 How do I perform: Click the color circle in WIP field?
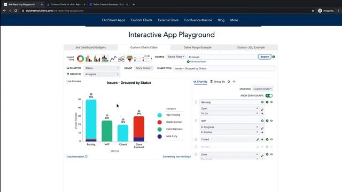coord(262,121)
